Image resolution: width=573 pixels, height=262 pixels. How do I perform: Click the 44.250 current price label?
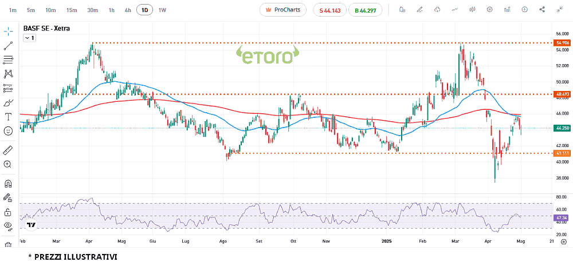tap(562, 128)
